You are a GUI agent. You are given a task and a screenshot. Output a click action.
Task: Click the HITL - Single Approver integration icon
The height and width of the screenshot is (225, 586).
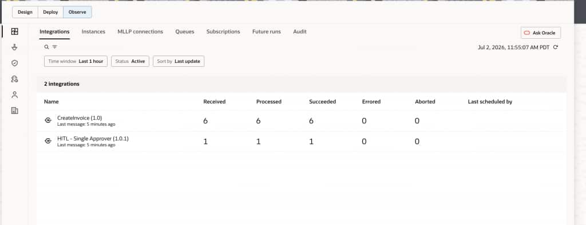48,141
